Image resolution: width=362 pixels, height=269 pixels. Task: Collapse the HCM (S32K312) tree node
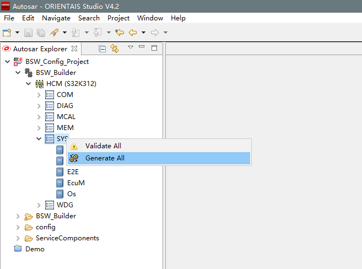(x=28, y=84)
